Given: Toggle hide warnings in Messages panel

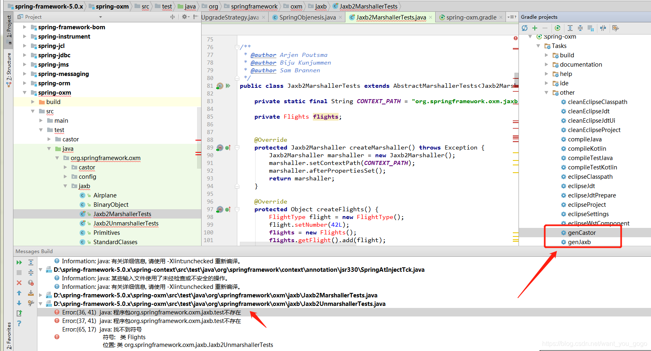Looking at the screenshot, I should [x=31, y=283].
